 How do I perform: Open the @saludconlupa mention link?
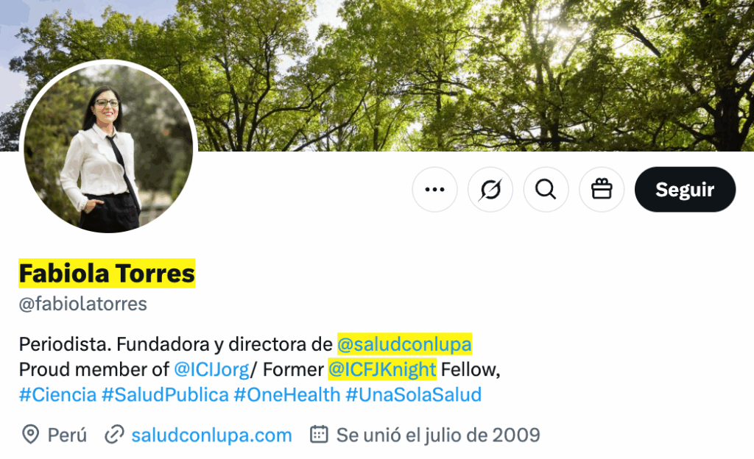[404, 344]
